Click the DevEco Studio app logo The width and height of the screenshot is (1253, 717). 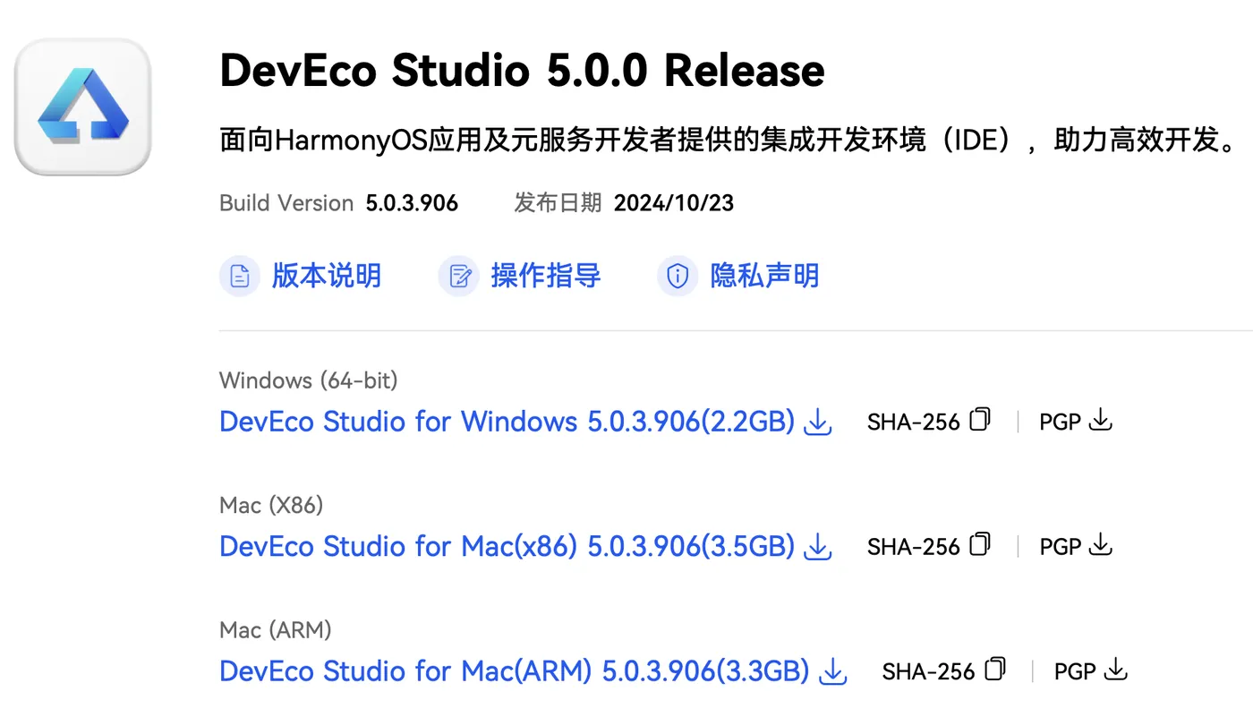[x=82, y=106]
